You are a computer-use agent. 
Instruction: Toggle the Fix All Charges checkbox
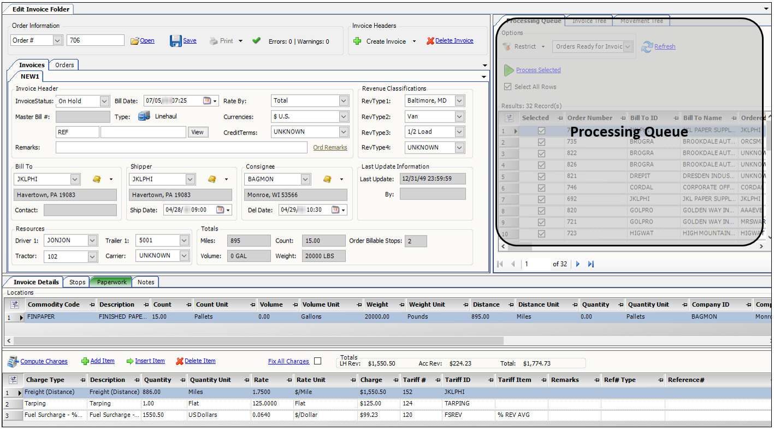(318, 361)
